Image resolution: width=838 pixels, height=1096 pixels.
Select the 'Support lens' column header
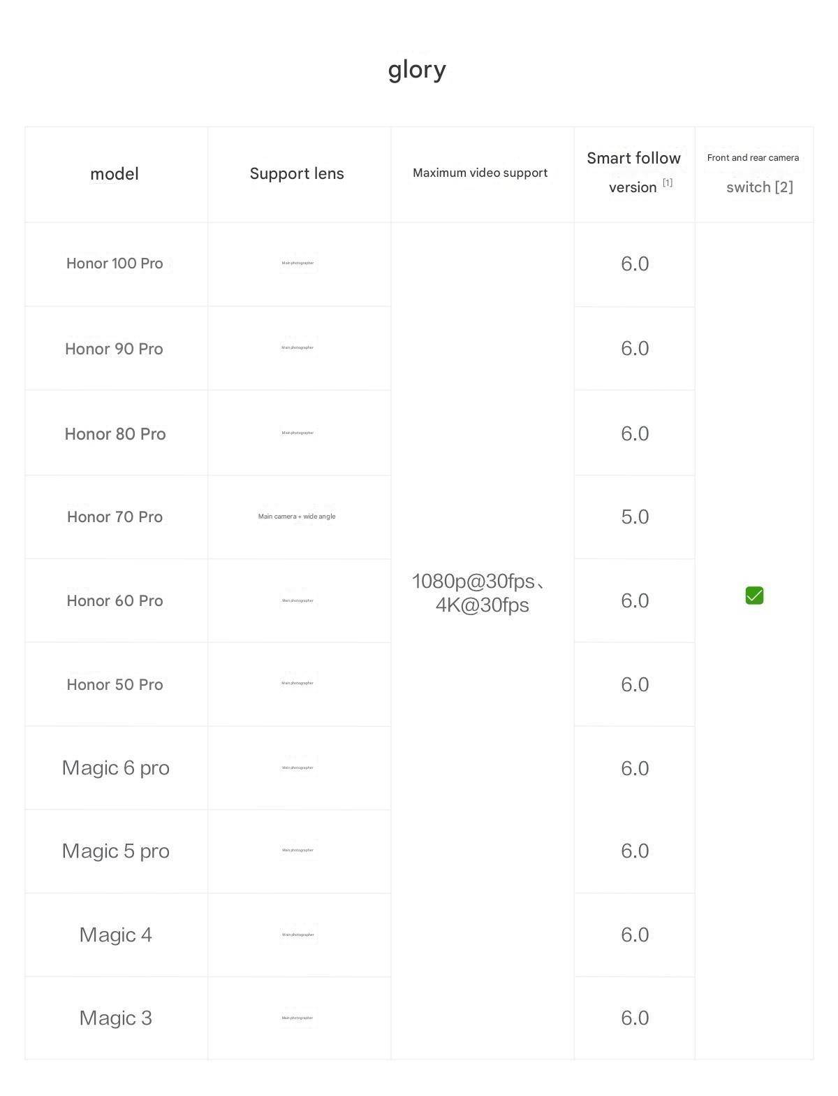(x=297, y=174)
